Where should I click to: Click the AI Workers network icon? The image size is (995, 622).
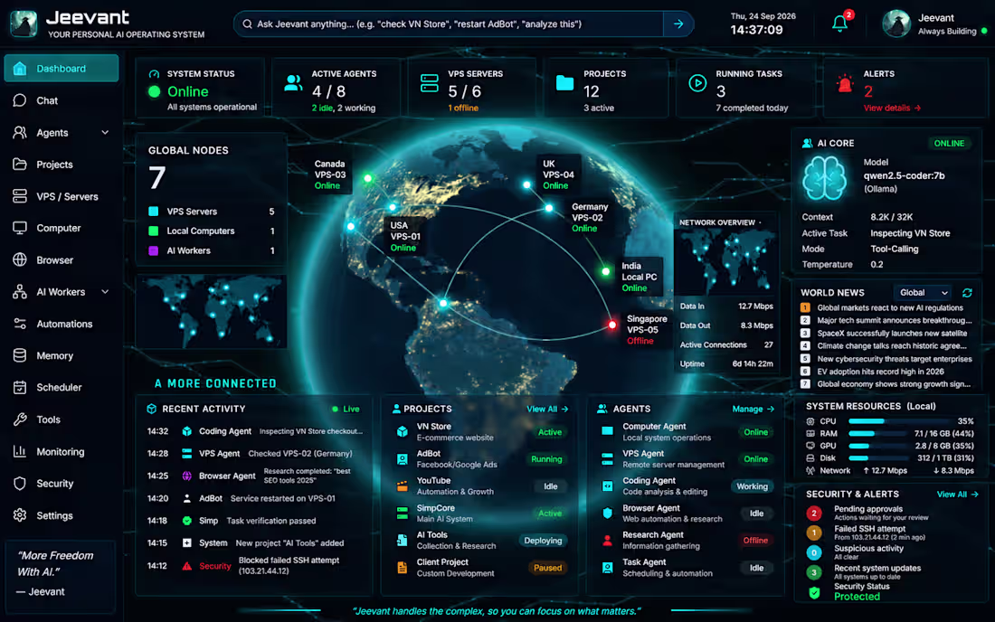click(20, 292)
